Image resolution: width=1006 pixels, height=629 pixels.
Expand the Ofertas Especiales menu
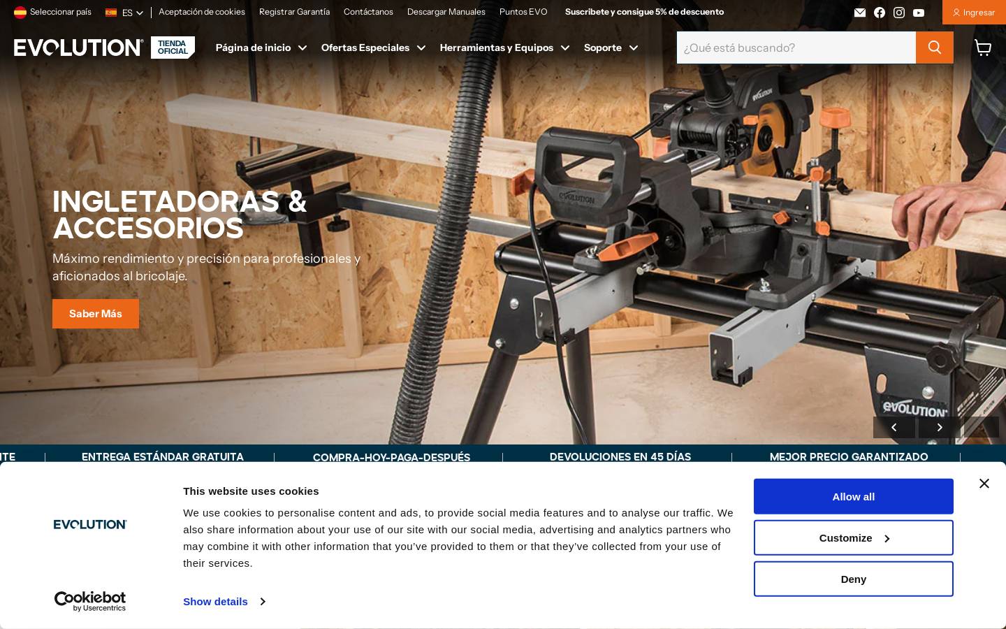pyautogui.click(x=373, y=48)
